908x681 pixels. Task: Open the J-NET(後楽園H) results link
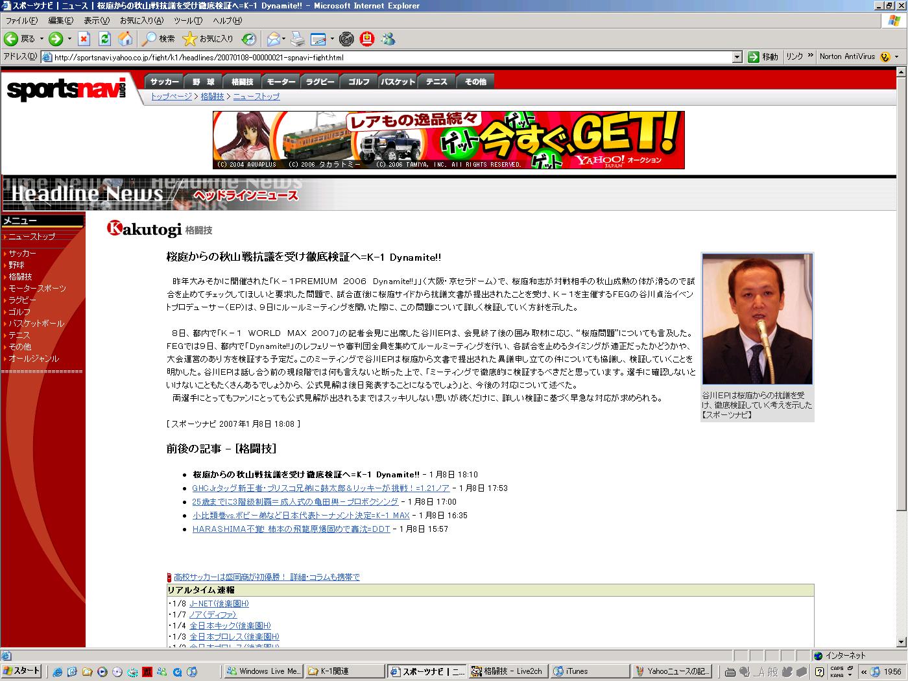pos(219,604)
